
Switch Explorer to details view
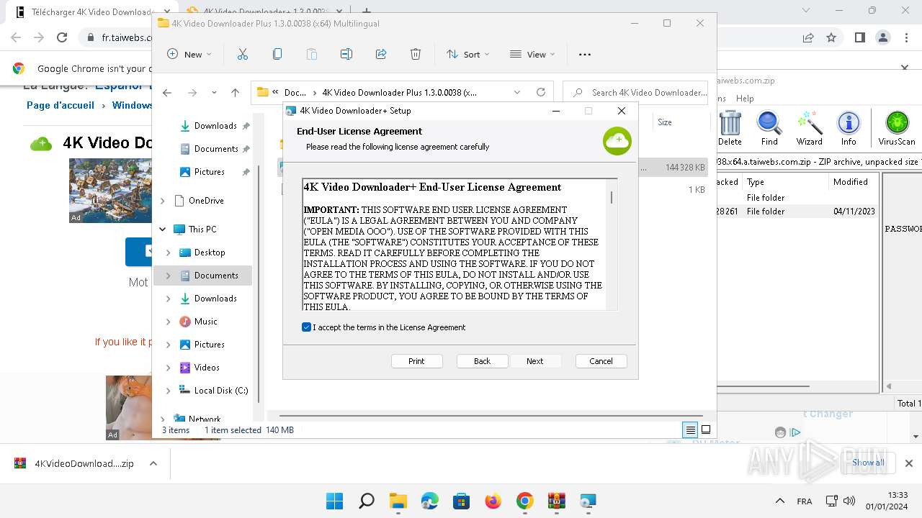pos(691,430)
